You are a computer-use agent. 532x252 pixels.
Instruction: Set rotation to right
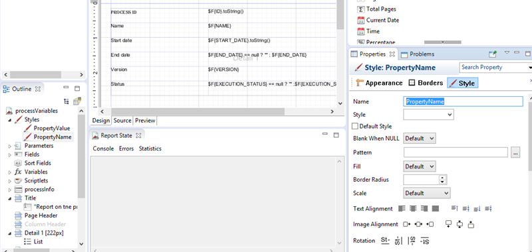412,241
